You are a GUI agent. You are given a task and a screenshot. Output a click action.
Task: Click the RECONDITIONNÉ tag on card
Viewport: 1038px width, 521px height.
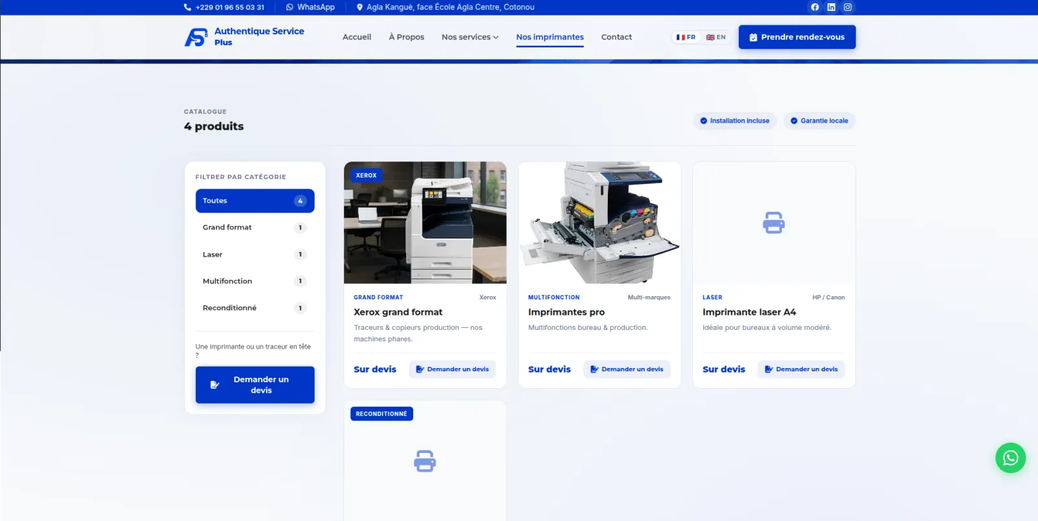click(x=381, y=413)
